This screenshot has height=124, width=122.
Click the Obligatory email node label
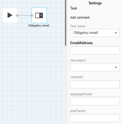pos(39,25)
